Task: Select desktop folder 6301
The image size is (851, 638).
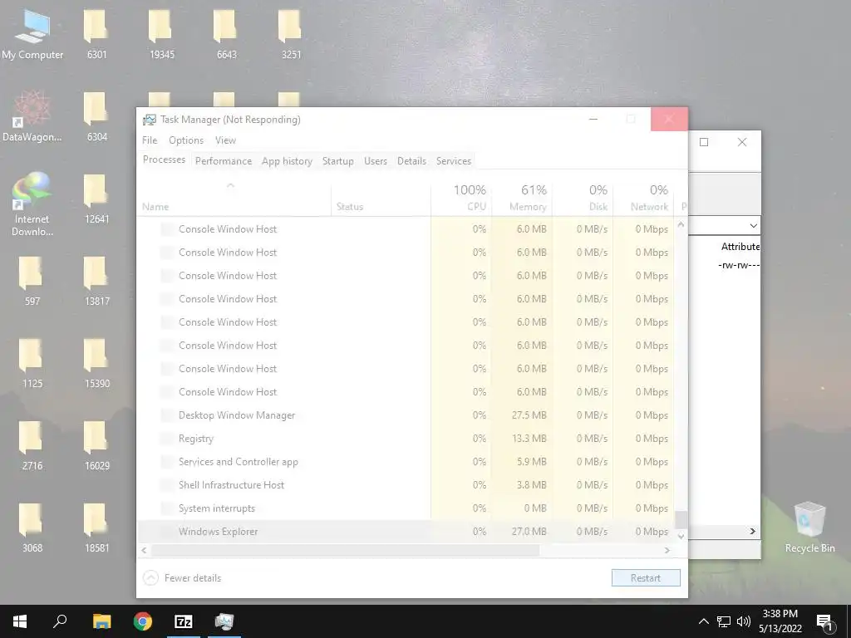Action: click(96, 35)
